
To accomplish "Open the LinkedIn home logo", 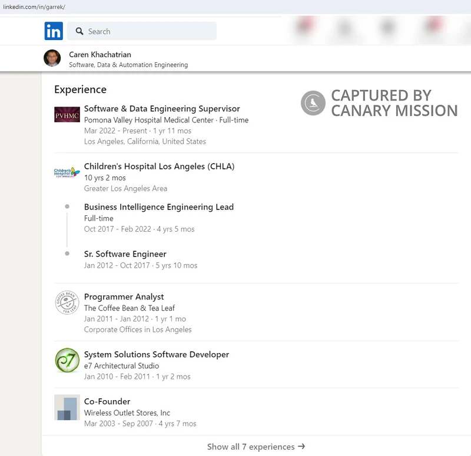I will [54, 31].
